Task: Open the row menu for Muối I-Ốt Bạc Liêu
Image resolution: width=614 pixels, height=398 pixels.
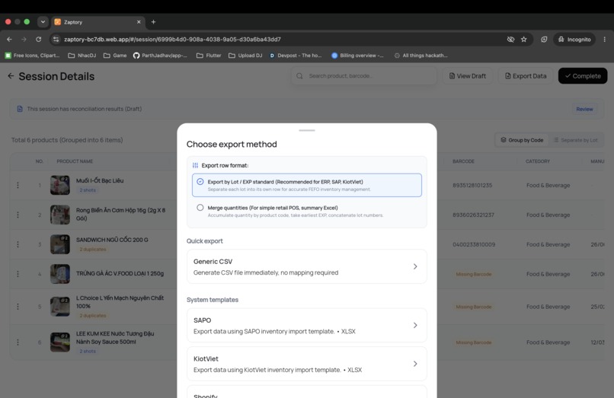Action: 18,185
